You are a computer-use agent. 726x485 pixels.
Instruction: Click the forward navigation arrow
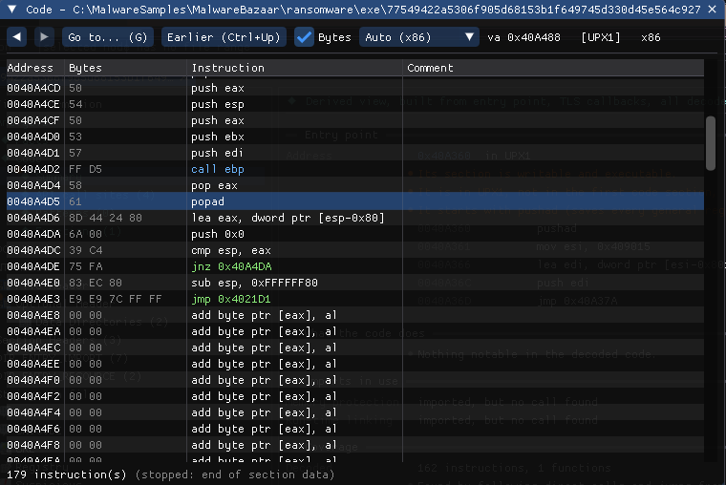[44, 37]
